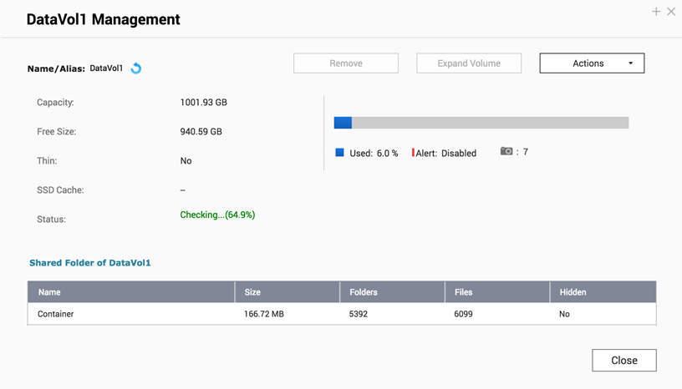The image size is (682, 389).
Task: Select the Container shared folder row
Action: click(342, 314)
